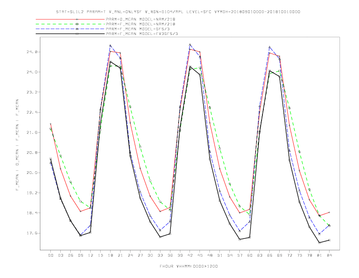Click the x-axis title FHOUR VHHMM
The image size is (359, 278).
click(189, 266)
